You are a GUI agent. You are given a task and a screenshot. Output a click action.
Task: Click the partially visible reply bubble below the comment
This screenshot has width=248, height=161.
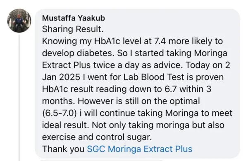point(101,160)
